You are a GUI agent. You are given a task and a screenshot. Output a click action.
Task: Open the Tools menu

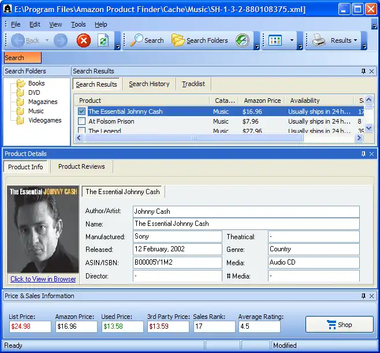79,24
